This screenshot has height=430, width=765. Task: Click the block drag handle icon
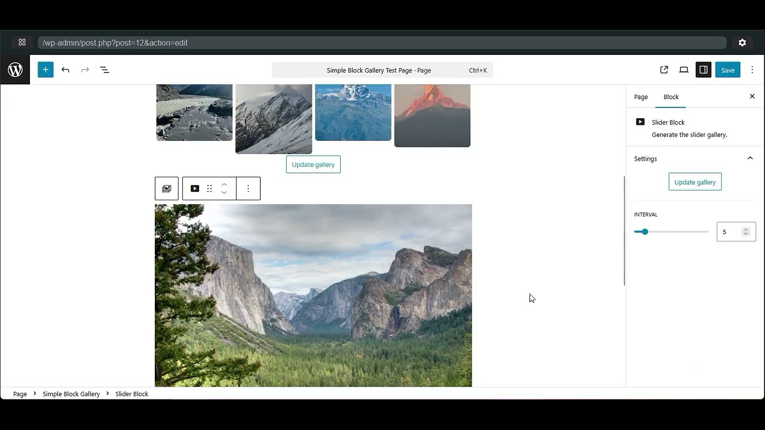(209, 189)
